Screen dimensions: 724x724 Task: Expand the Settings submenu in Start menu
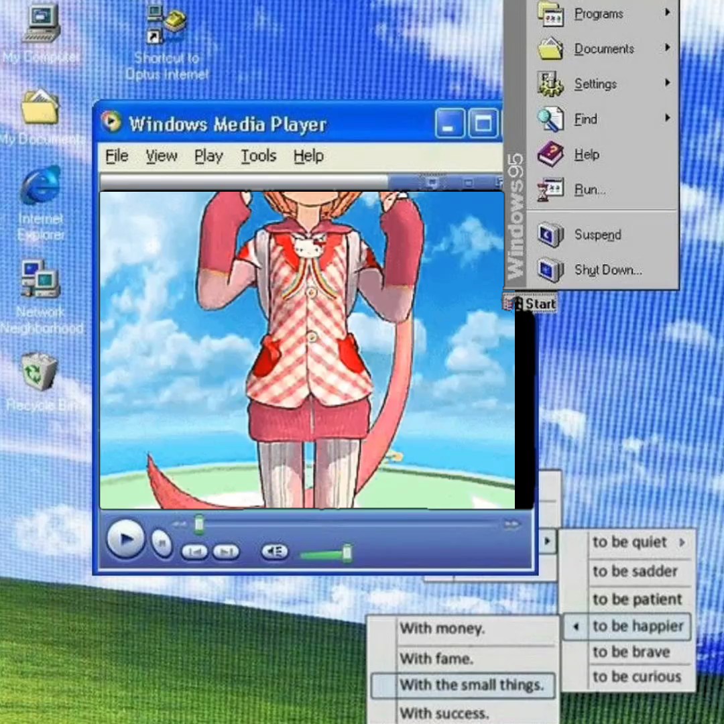click(595, 84)
